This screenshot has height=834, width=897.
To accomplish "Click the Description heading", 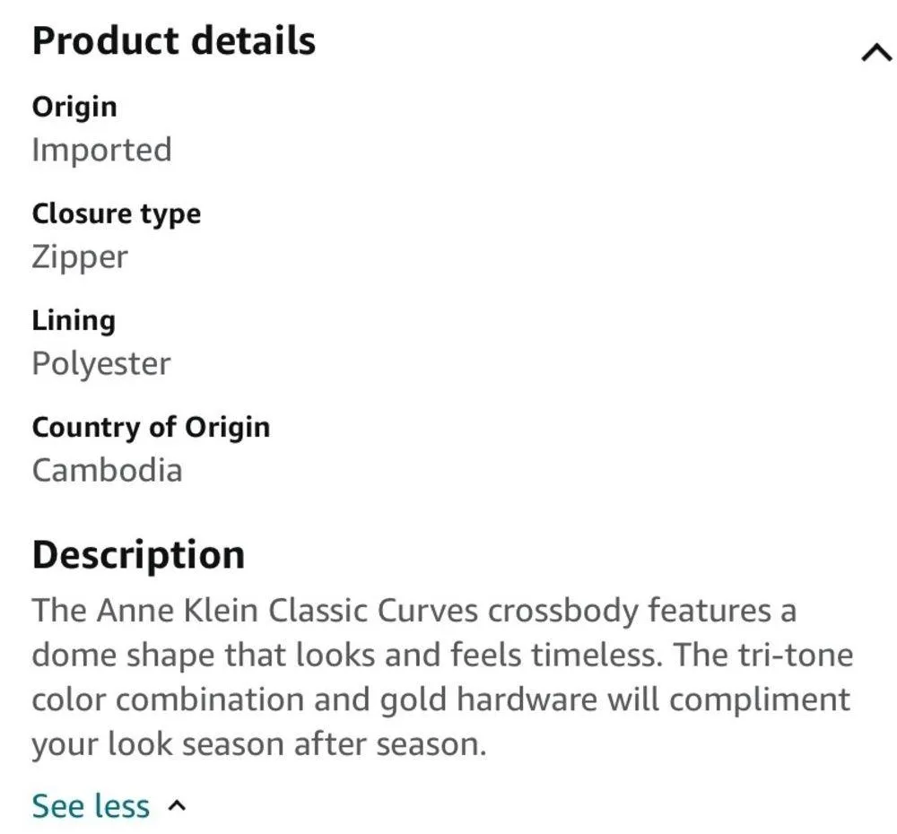I will (x=138, y=555).
